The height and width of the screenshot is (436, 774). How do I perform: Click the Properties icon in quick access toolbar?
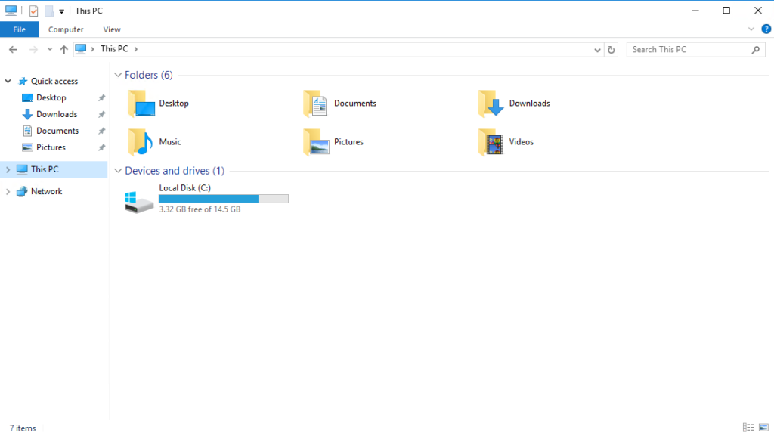pyautogui.click(x=33, y=11)
